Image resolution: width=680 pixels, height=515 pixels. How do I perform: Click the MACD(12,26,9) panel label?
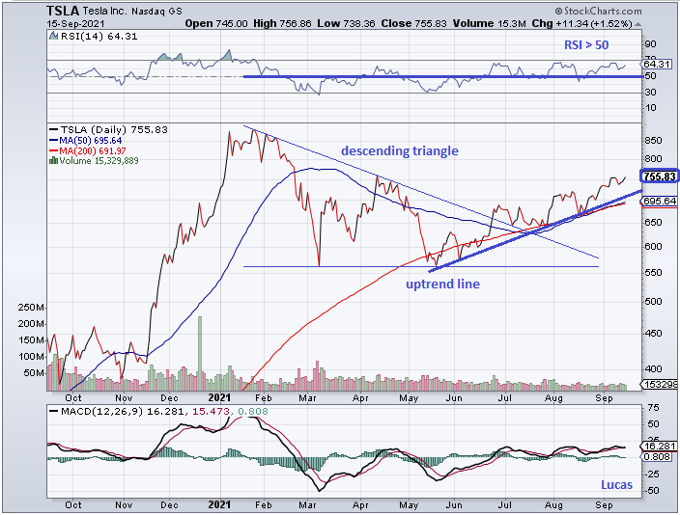point(102,412)
